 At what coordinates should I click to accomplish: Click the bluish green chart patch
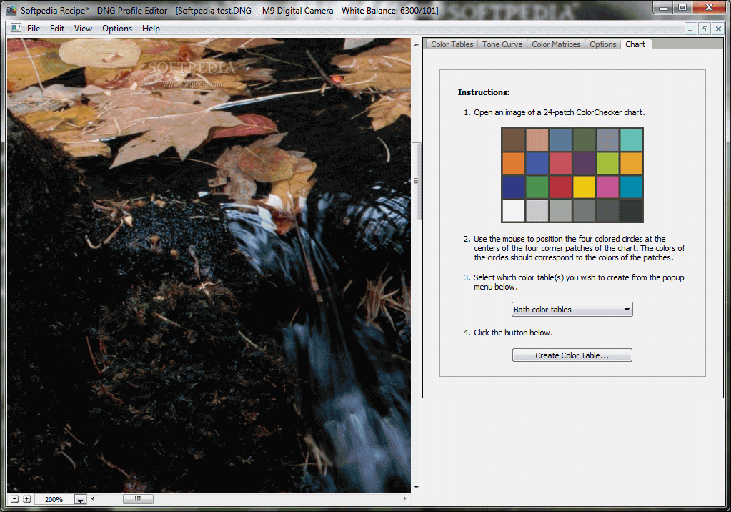(x=631, y=140)
